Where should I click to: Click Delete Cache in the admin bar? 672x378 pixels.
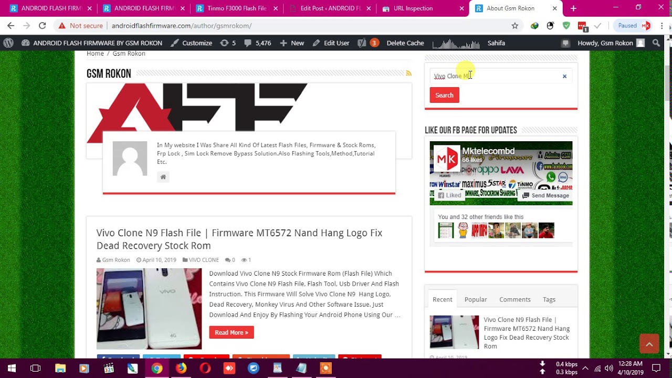[405, 43]
